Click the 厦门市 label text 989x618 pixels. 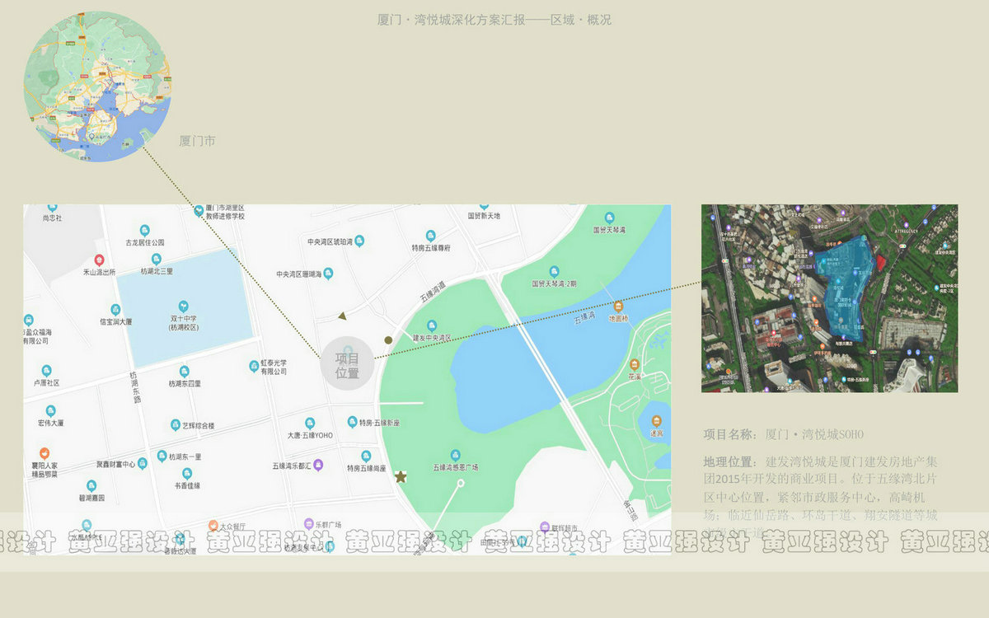[198, 141]
